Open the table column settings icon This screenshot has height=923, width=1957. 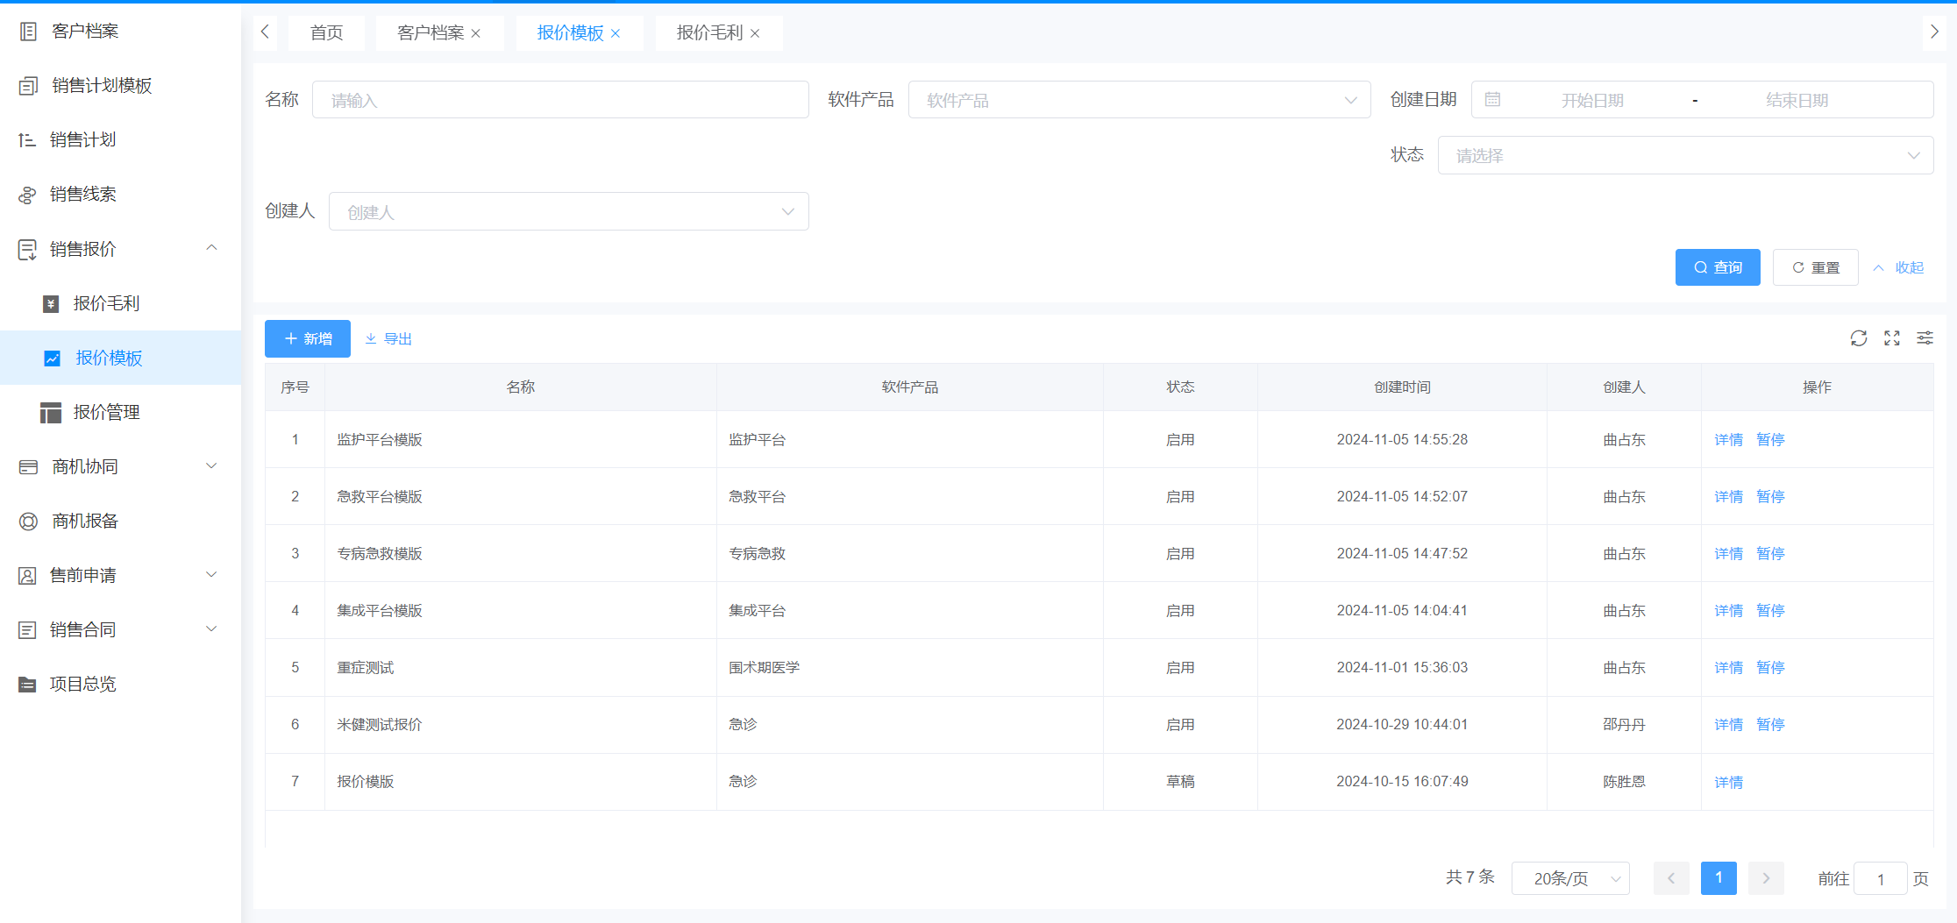pos(1925,338)
